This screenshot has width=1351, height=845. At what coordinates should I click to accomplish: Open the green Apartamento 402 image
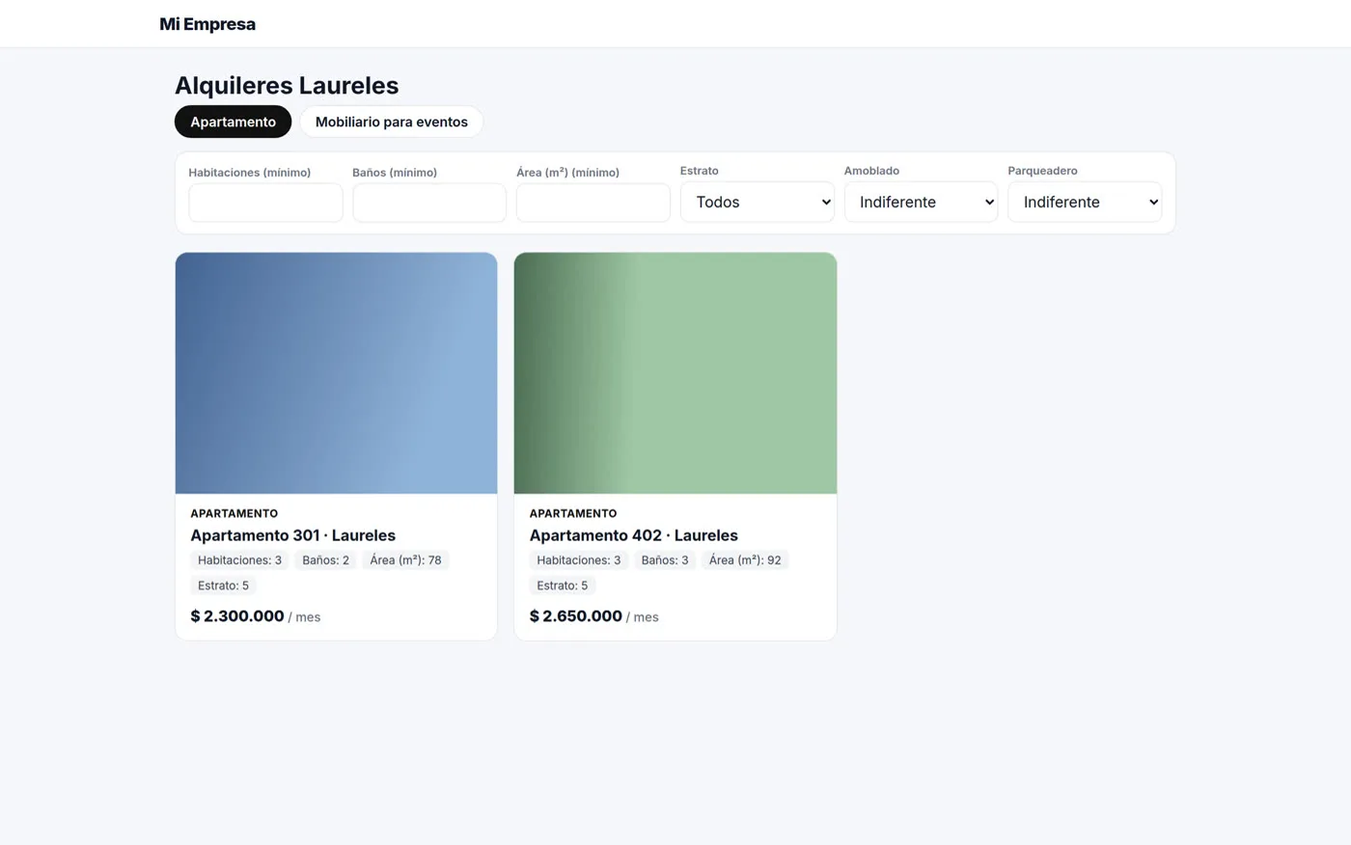[675, 373]
